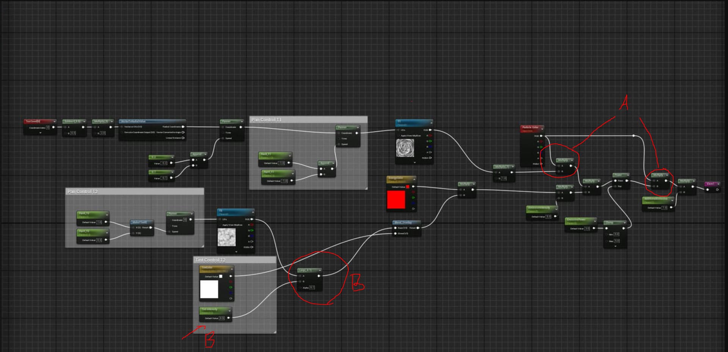The image size is (728, 352).
Task: Select the reroute node on Particle Color wire
Action: point(634,136)
